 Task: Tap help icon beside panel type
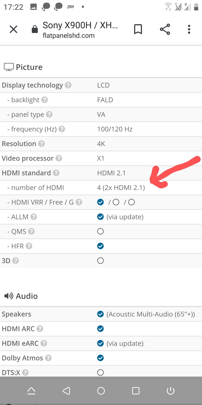point(49,114)
